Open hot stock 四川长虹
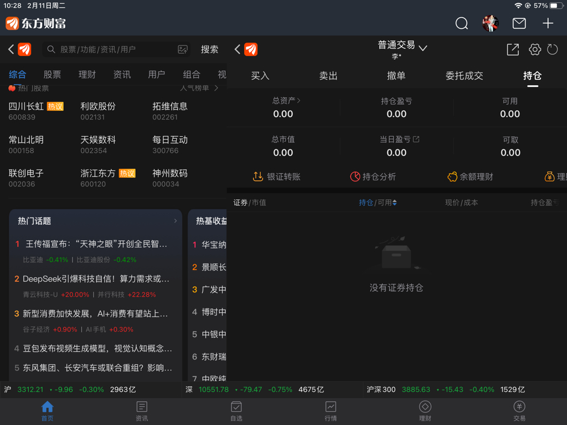The image size is (567, 425). [x=36, y=111]
